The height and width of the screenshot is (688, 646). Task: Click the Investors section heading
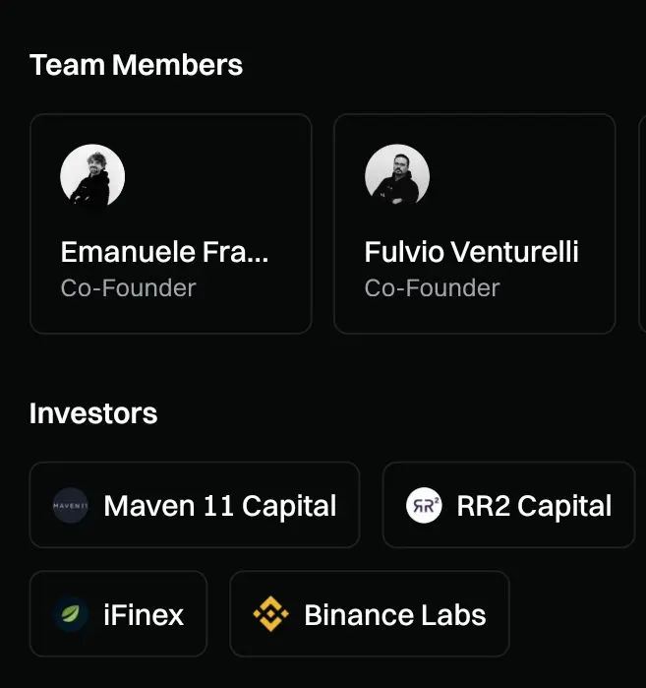pos(93,413)
